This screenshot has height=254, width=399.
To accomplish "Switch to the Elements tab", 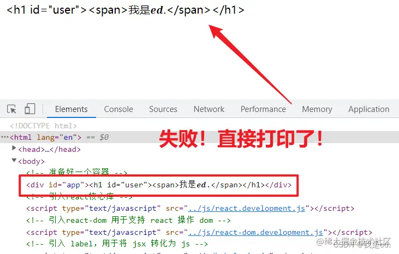I will [x=72, y=109].
